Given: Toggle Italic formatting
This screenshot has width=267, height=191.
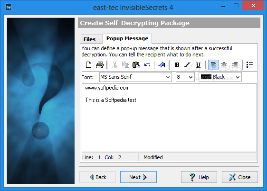Looking at the screenshot, I should tap(187, 65).
